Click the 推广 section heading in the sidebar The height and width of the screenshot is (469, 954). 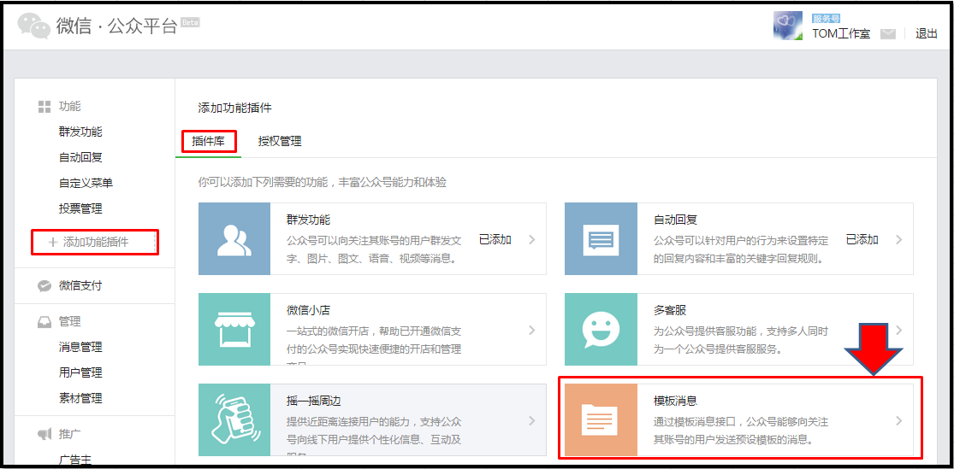tap(69, 434)
